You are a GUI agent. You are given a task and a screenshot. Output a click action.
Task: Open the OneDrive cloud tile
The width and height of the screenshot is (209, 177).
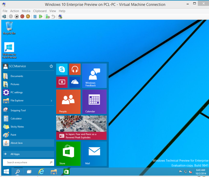75,82
